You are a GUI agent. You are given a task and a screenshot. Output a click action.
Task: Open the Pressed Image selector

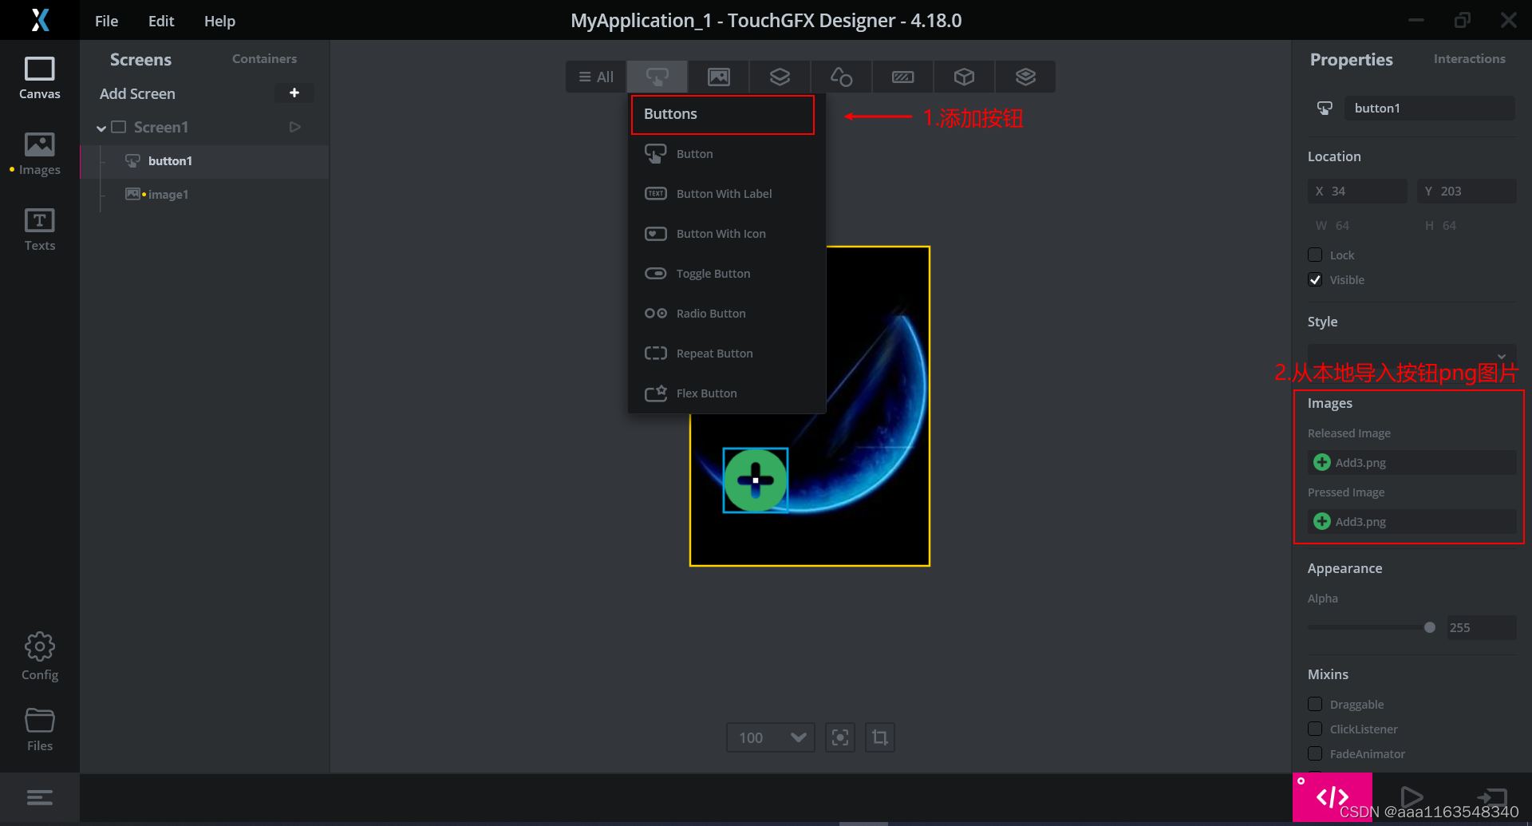pyautogui.click(x=1412, y=521)
